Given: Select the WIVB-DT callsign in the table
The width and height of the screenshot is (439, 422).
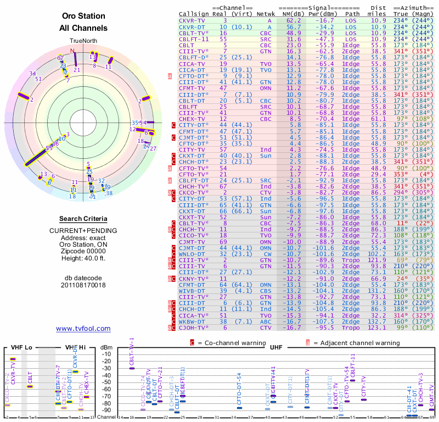Looking at the screenshot, I should coord(192,291).
